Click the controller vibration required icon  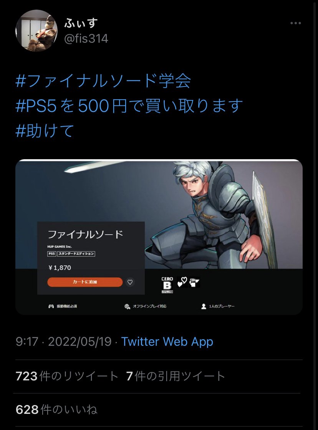coord(51,306)
